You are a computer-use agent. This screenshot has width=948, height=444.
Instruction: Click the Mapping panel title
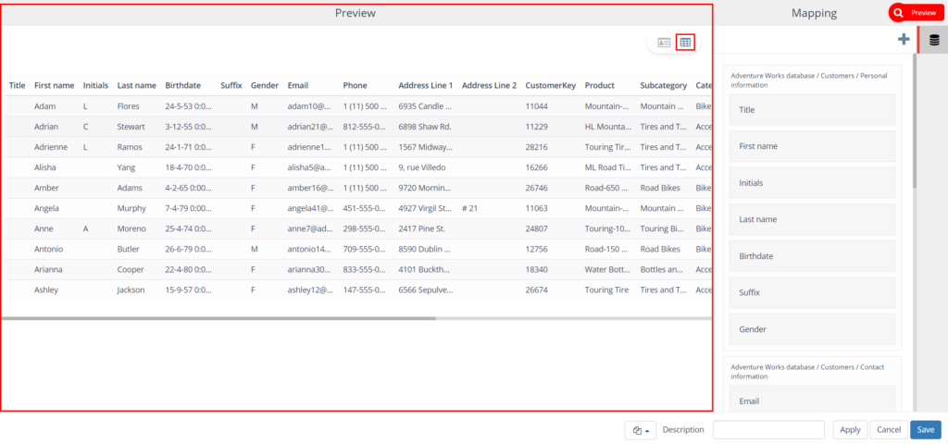[x=815, y=13]
